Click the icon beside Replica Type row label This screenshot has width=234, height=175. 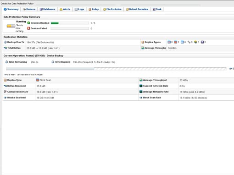6,80
